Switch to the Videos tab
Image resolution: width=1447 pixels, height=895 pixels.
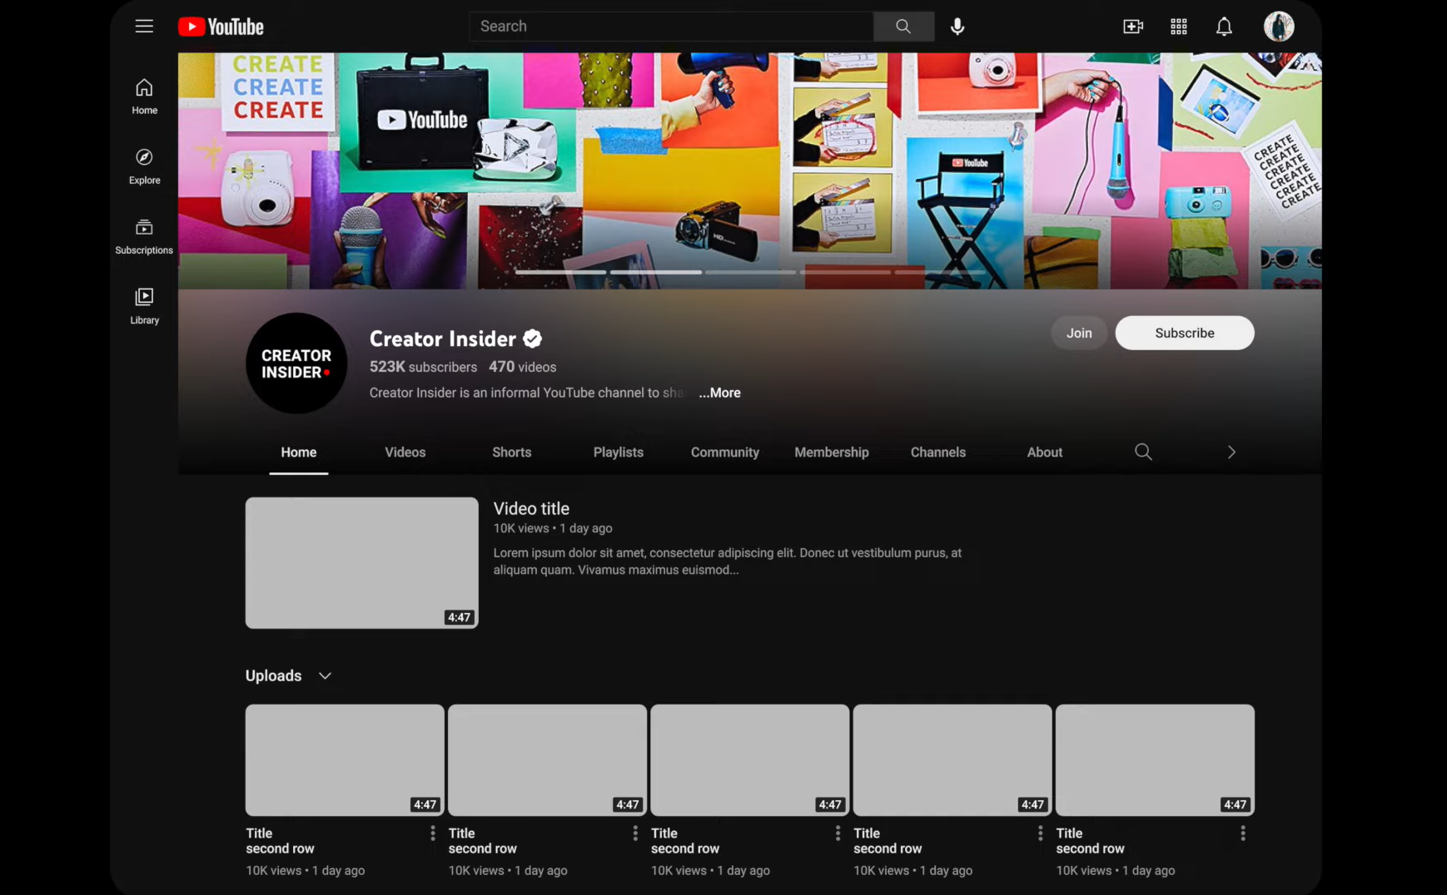coord(405,452)
